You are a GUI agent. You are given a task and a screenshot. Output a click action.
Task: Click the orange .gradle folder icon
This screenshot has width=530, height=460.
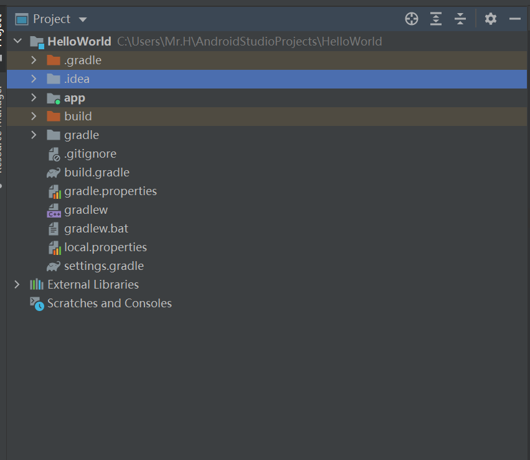(54, 60)
